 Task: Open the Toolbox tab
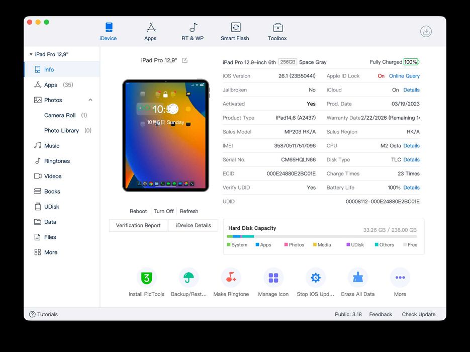tap(277, 32)
